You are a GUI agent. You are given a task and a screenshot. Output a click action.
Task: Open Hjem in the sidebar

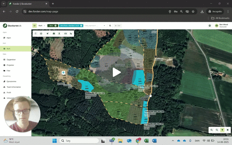(x=9, y=38)
